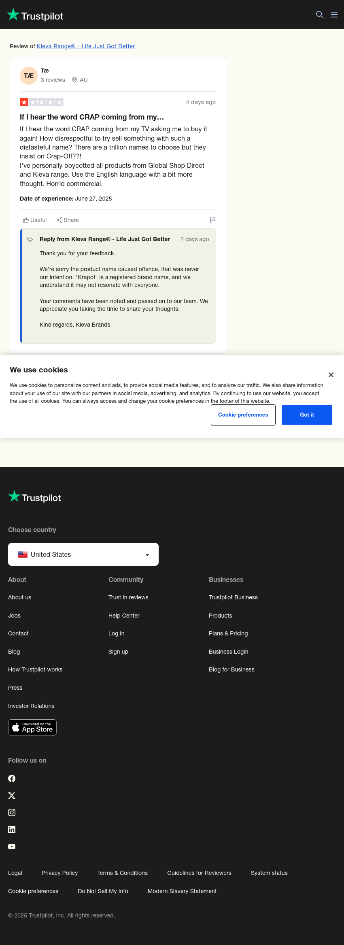Open Trustpilot Facebook page icon
Image resolution: width=344 pixels, height=945 pixels.
coord(12,778)
